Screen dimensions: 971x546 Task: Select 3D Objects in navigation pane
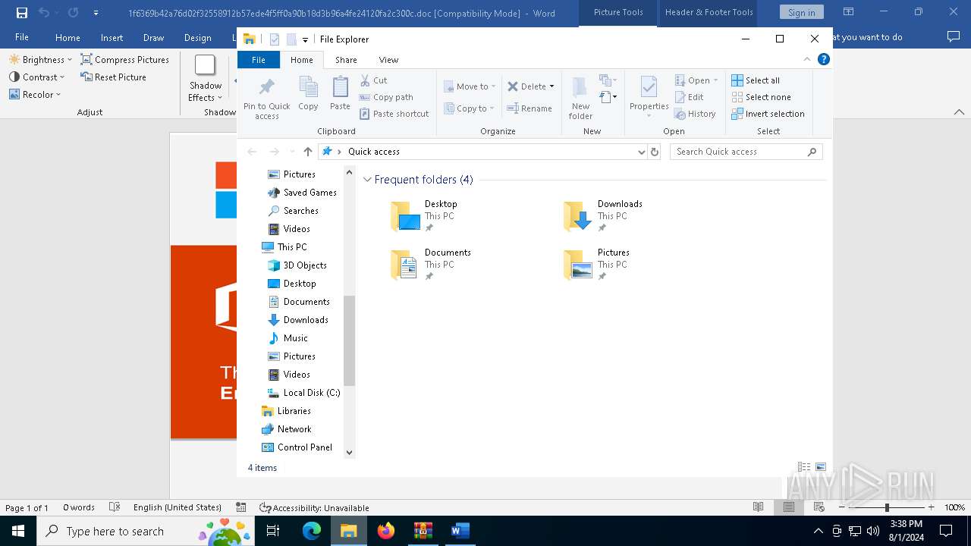(297, 265)
